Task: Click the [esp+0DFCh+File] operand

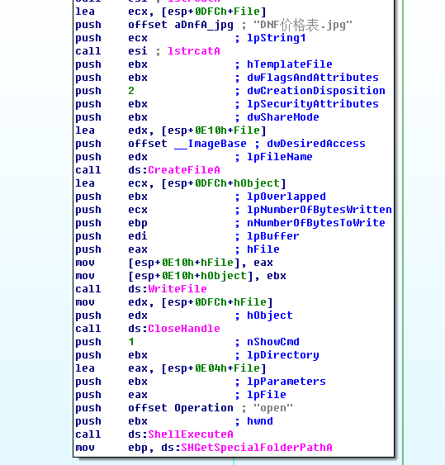Action: pos(214,12)
